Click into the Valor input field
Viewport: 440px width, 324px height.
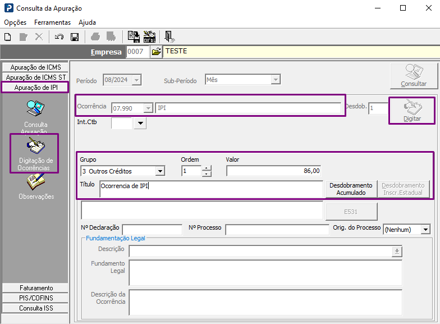point(274,171)
